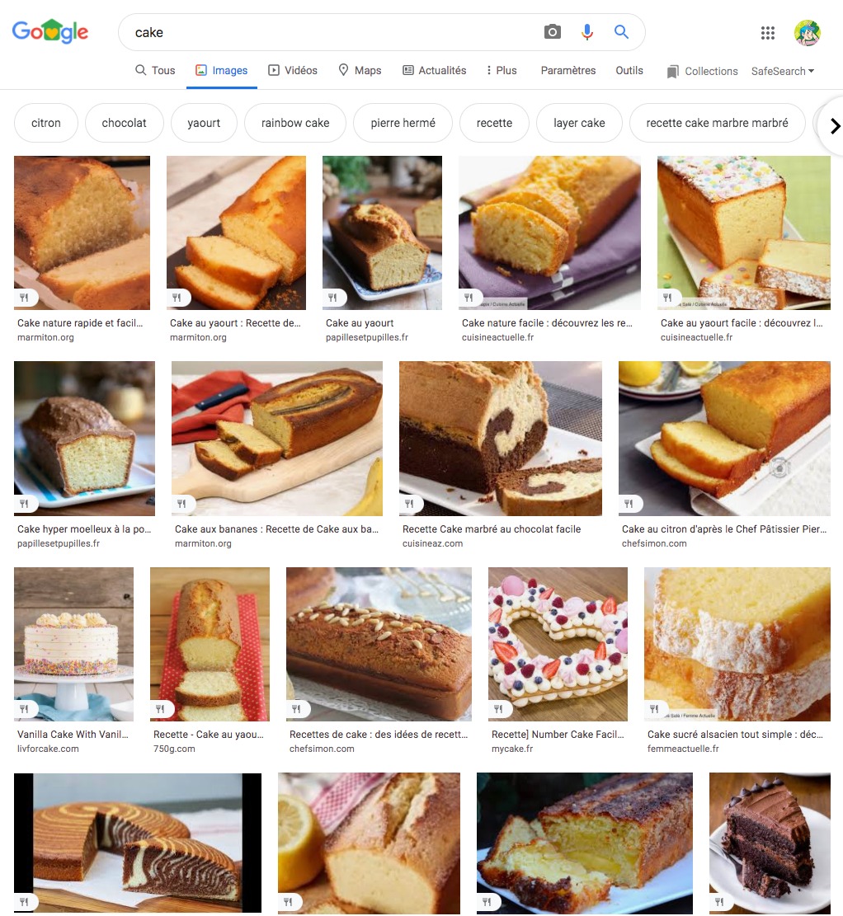Select the rainbow cake filter chip

[x=295, y=123]
